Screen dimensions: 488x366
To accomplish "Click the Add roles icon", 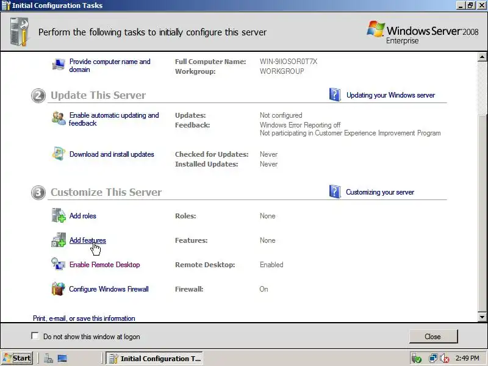I will coord(59,215).
